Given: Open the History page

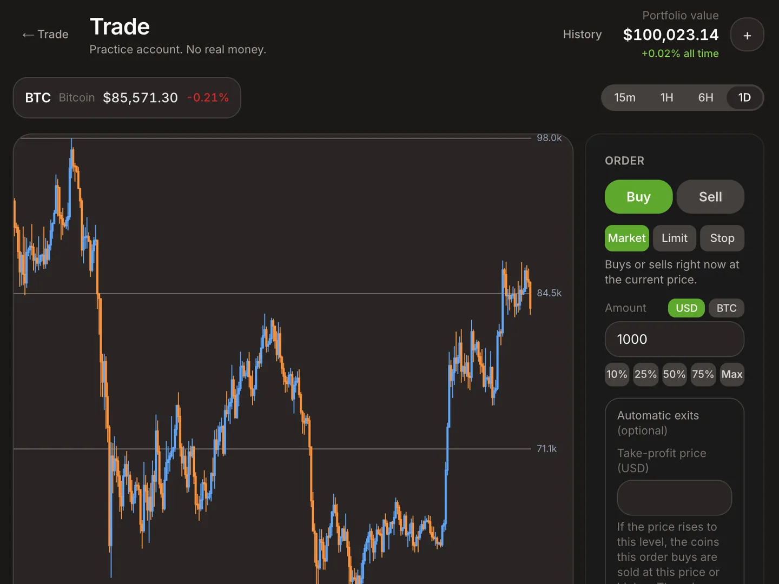Looking at the screenshot, I should [x=582, y=35].
